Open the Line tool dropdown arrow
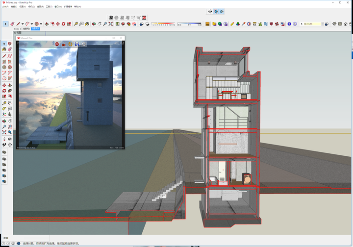Image resolution: width=353 pixels, height=247 pixels. coord(23,24)
